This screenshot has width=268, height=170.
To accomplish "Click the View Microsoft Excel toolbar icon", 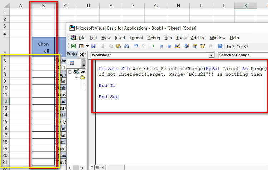I will [73, 46].
